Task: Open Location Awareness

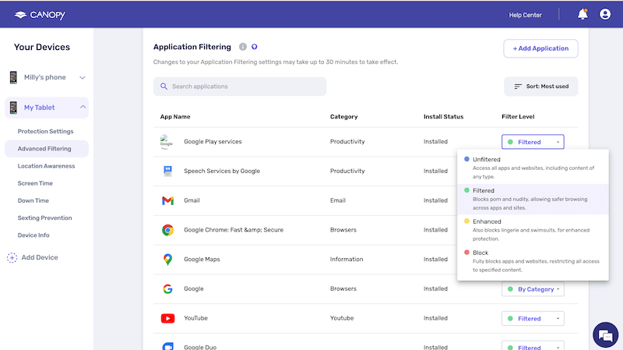Action: tap(46, 166)
